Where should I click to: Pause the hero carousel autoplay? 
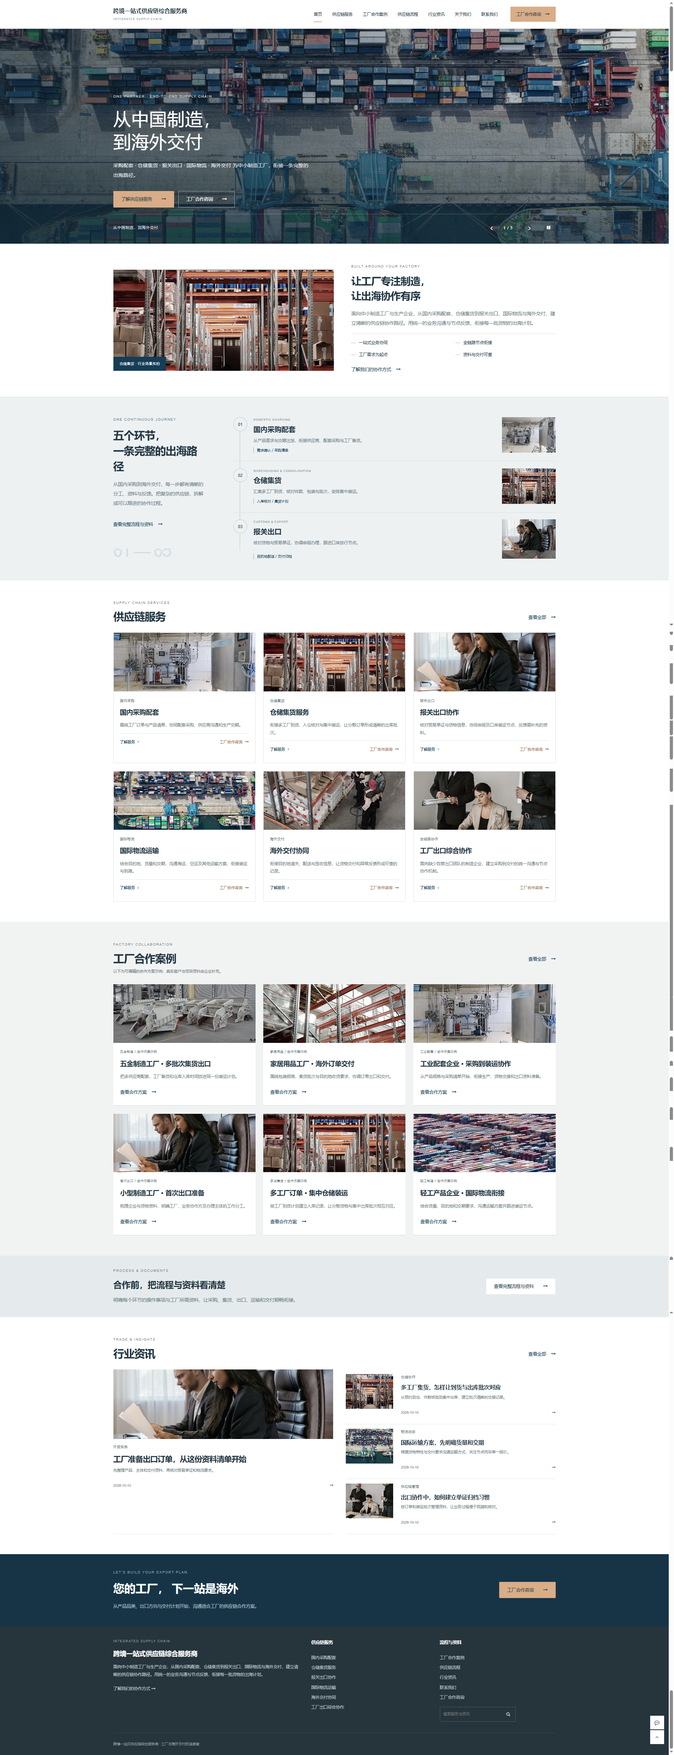548,228
